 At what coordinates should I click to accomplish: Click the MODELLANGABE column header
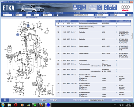click(x=125, y=21)
